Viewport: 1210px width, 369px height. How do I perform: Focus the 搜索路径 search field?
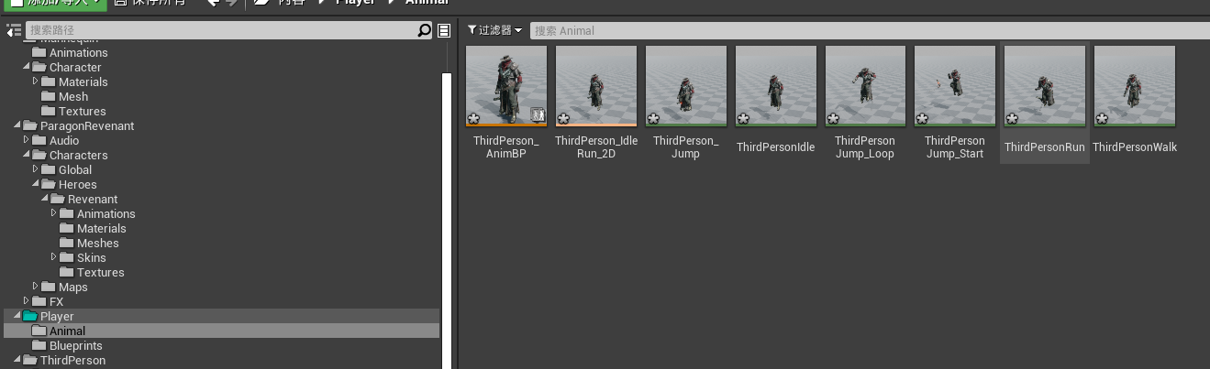click(221, 30)
